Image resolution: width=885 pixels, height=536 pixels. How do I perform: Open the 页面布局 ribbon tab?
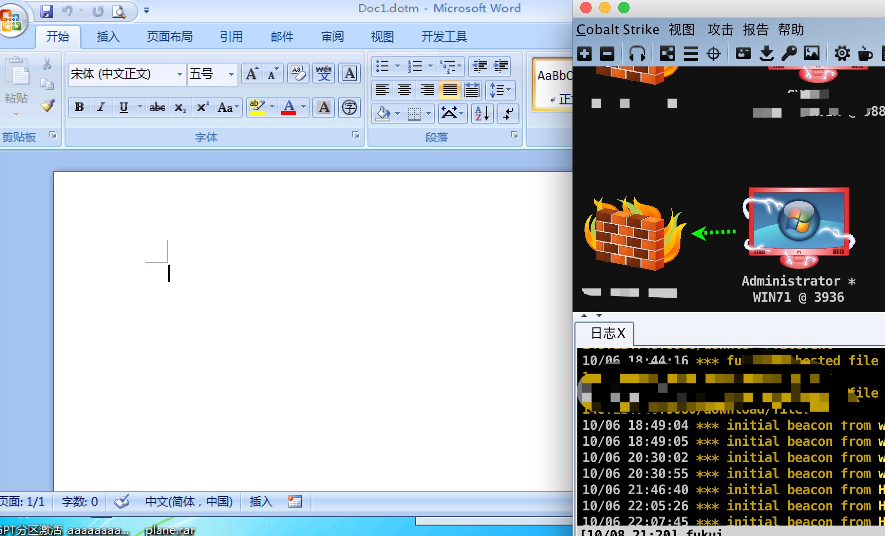169,37
